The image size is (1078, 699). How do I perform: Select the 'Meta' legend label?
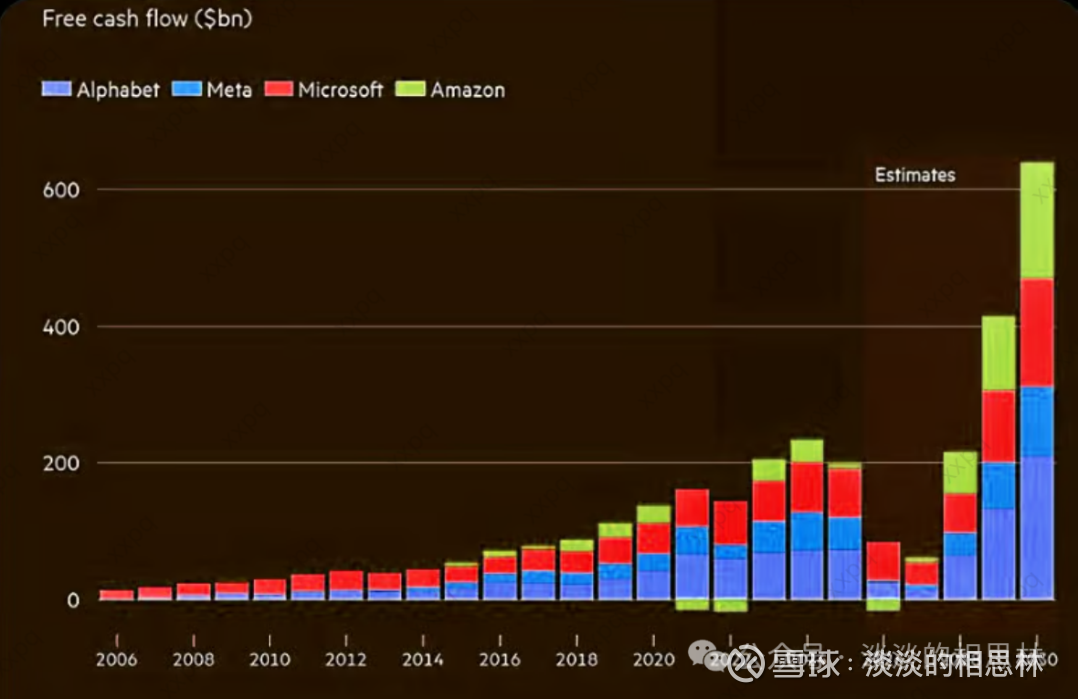pos(229,90)
